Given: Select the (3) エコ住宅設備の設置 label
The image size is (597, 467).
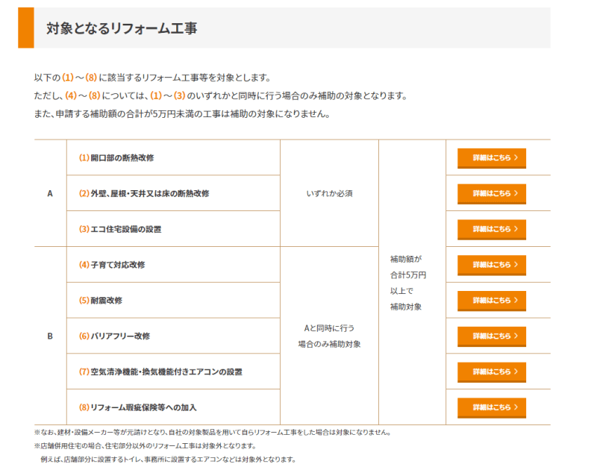Looking at the screenshot, I should tap(119, 229).
